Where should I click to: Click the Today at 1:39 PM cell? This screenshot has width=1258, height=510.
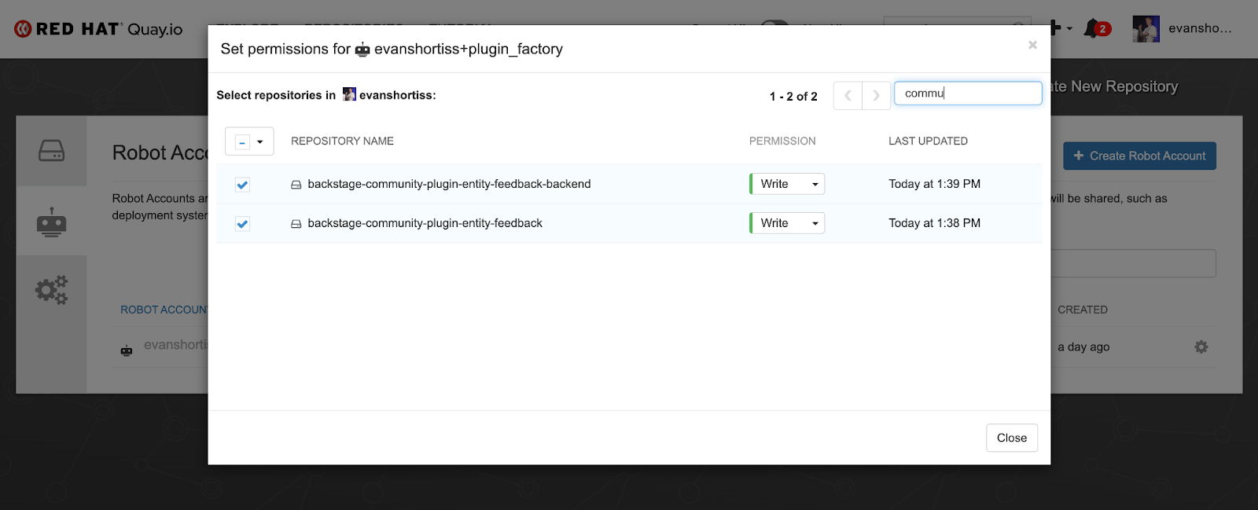[x=934, y=184]
